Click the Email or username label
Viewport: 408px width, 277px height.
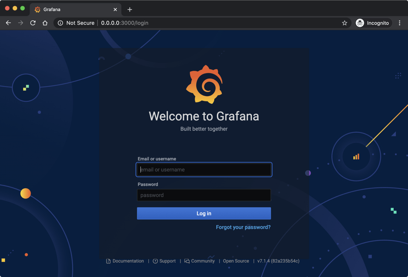(157, 159)
